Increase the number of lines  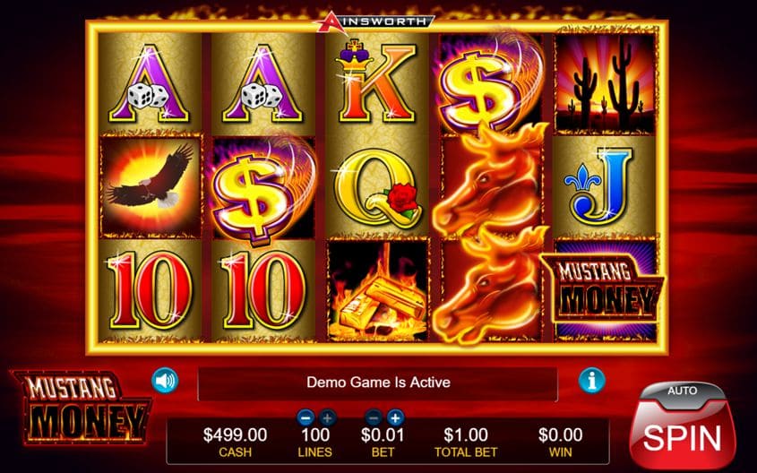click(x=327, y=417)
